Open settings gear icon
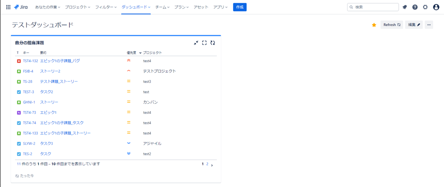444x187 pixels. click(425, 7)
